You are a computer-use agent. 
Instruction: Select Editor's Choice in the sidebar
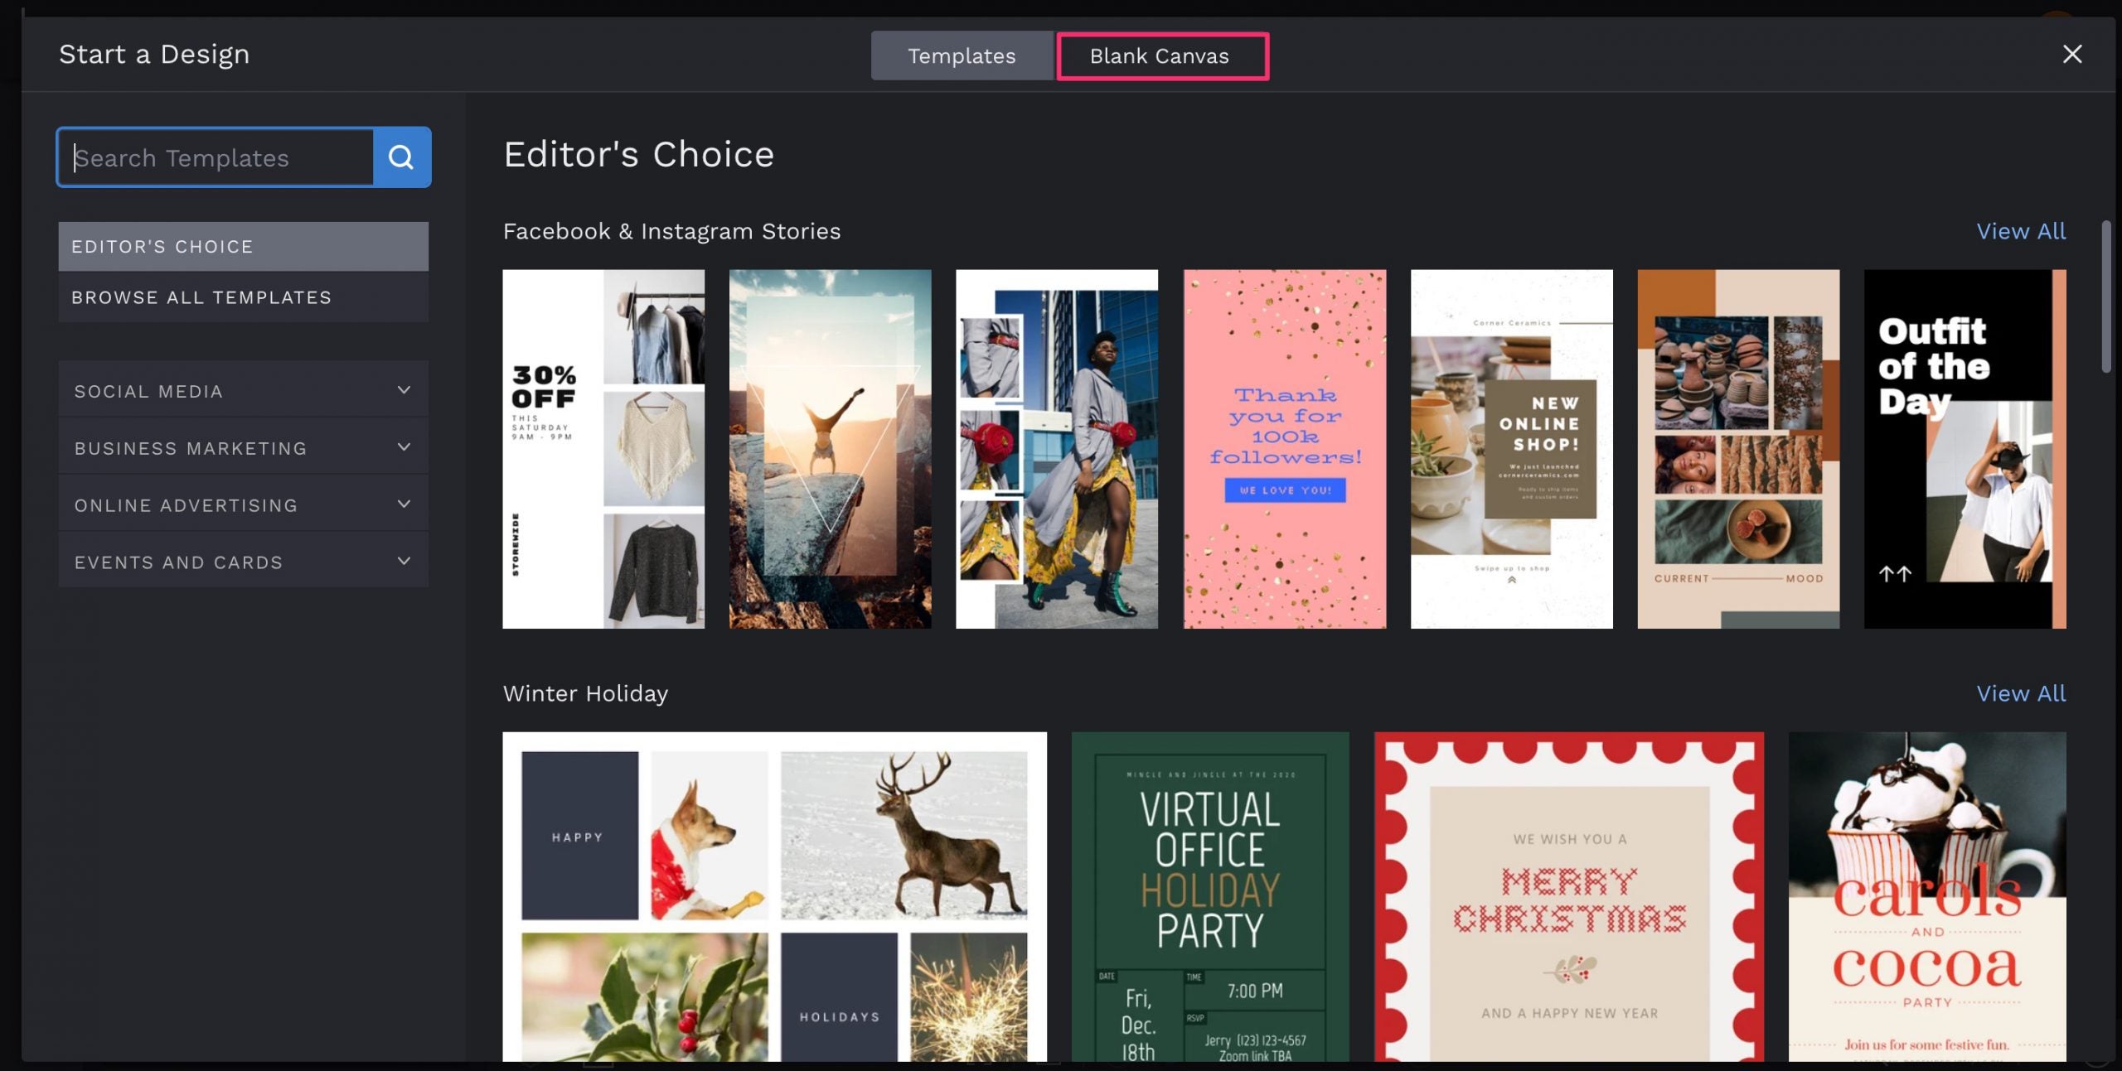pos(242,246)
